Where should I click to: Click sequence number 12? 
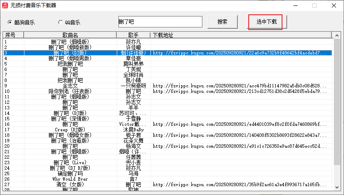point(7,102)
